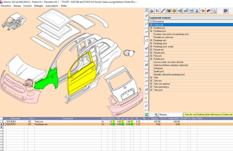Click part number 52015757 cell

(x=15, y=124)
